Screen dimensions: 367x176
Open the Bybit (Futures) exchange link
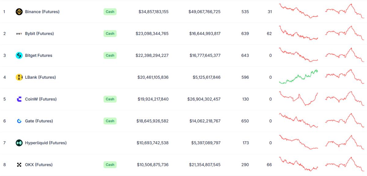(39, 34)
